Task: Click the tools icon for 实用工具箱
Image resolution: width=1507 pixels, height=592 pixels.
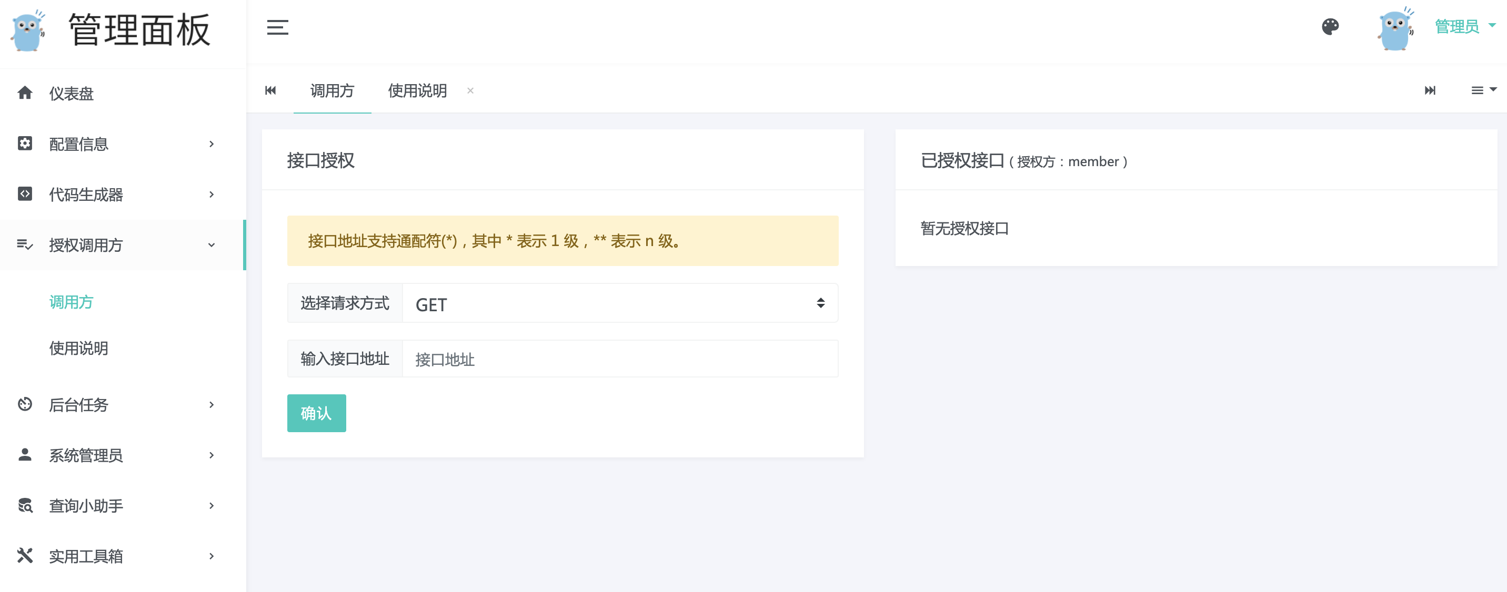Action: (25, 555)
